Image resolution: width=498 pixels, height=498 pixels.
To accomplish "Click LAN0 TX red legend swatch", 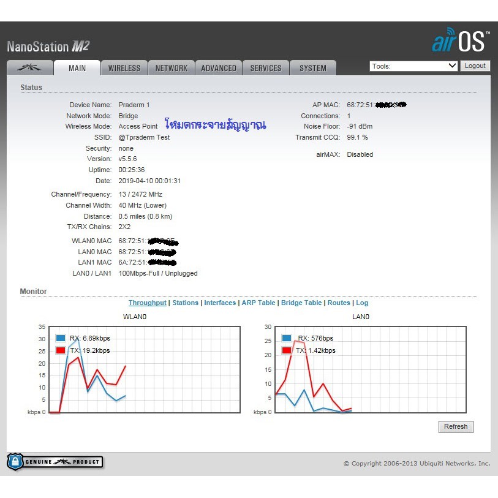I will tap(287, 350).
